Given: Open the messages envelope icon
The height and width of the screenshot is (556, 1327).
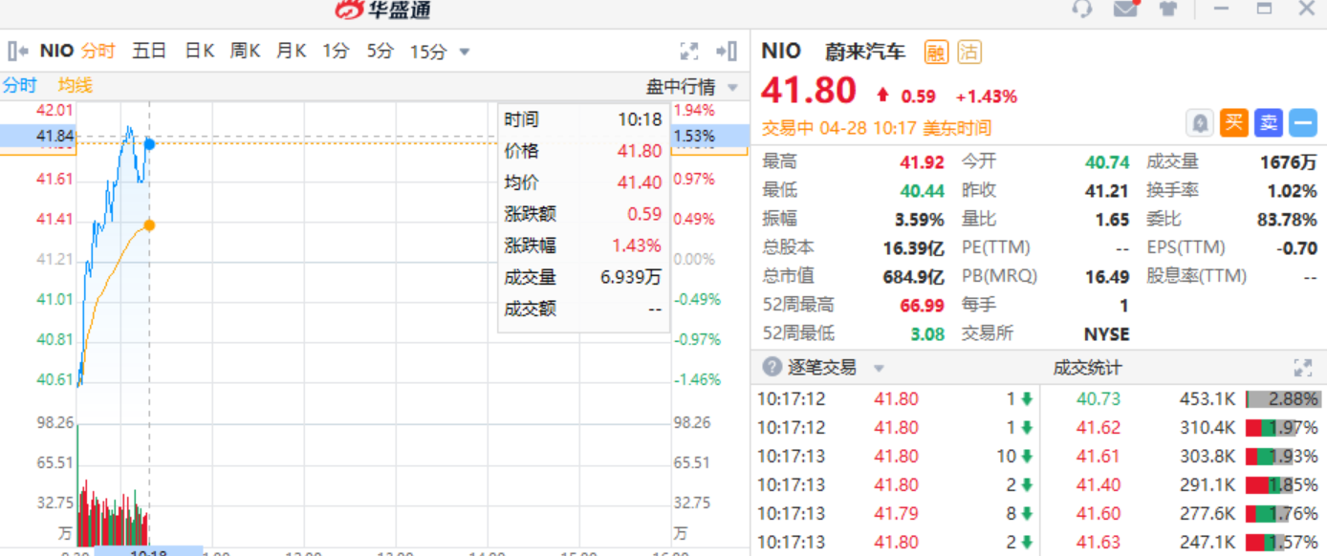Looking at the screenshot, I should (1126, 9).
